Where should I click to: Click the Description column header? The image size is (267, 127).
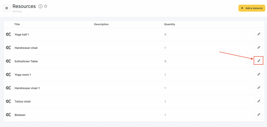(101, 24)
